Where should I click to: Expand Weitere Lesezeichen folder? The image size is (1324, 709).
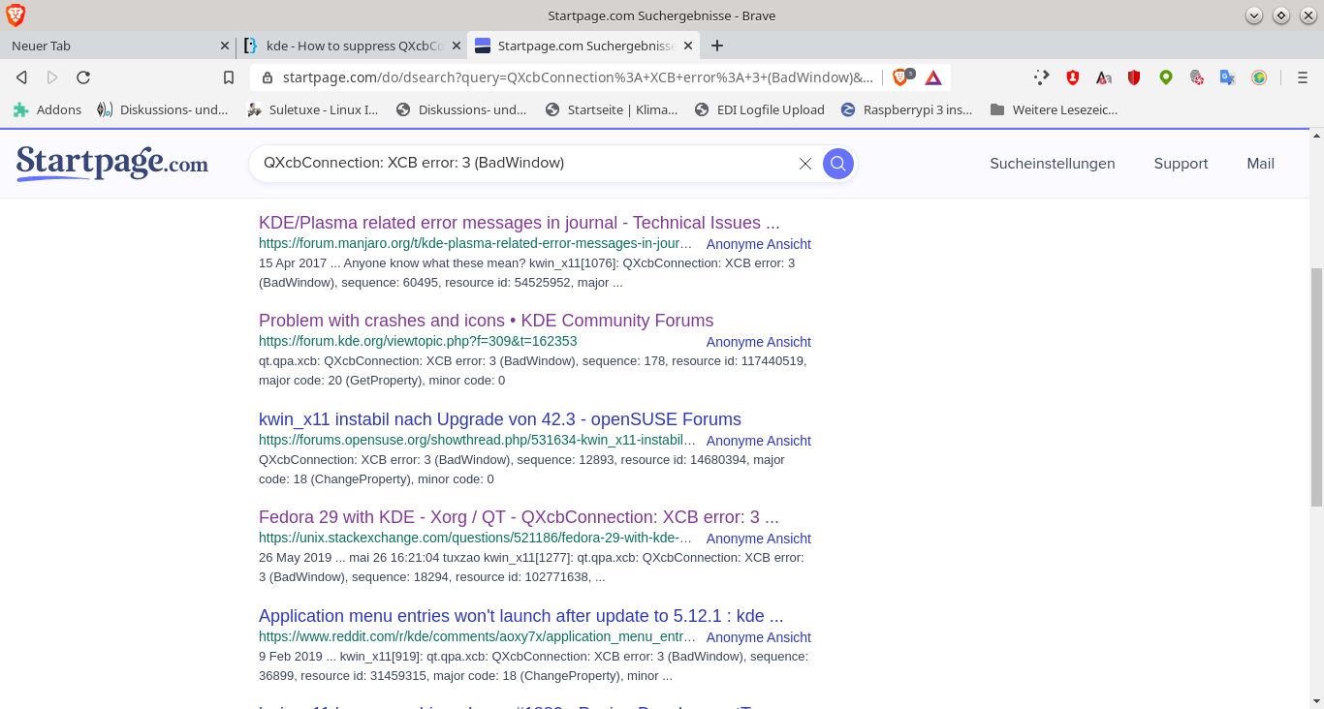tap(1055, 109)
